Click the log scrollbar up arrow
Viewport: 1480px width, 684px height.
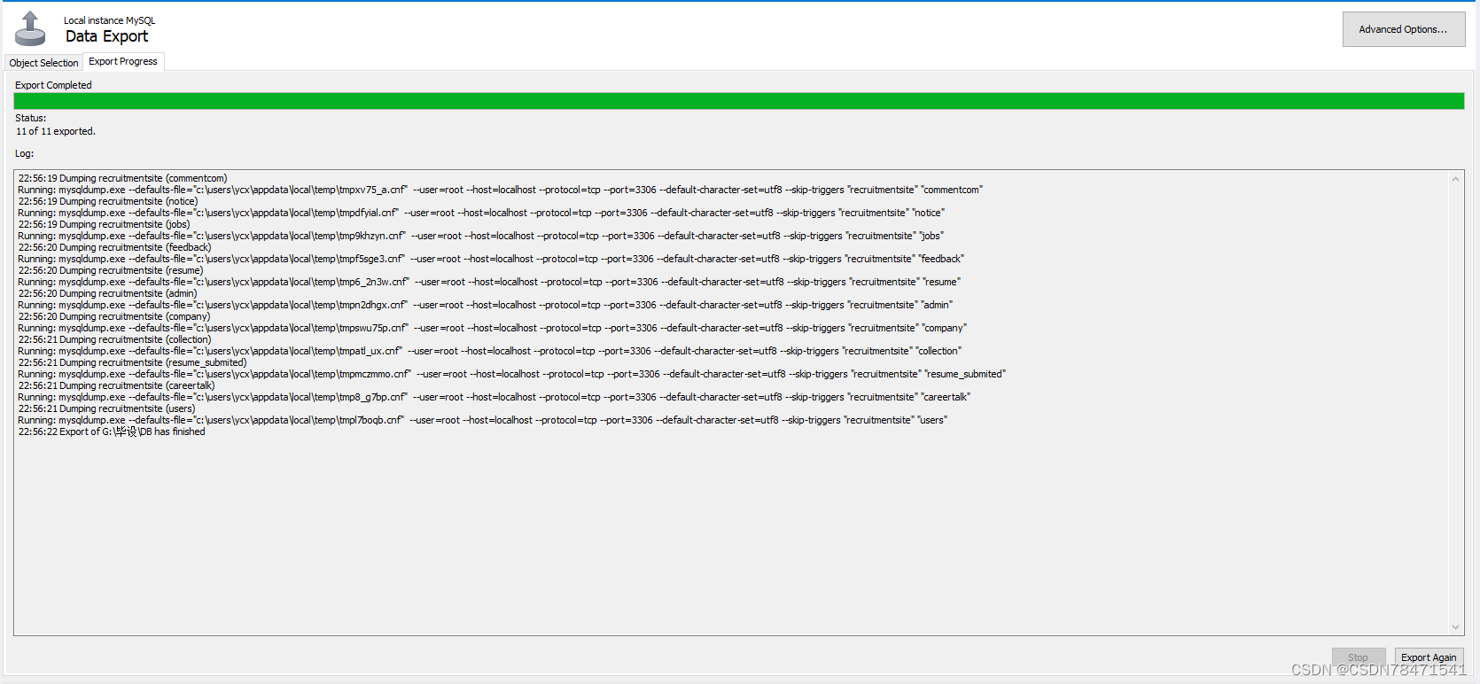tap(1455, 179)
